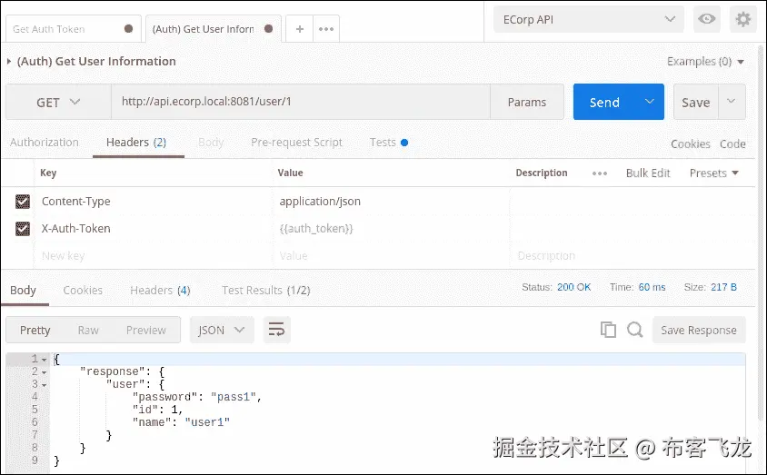Open the GET method dropdown

[58, 102]
